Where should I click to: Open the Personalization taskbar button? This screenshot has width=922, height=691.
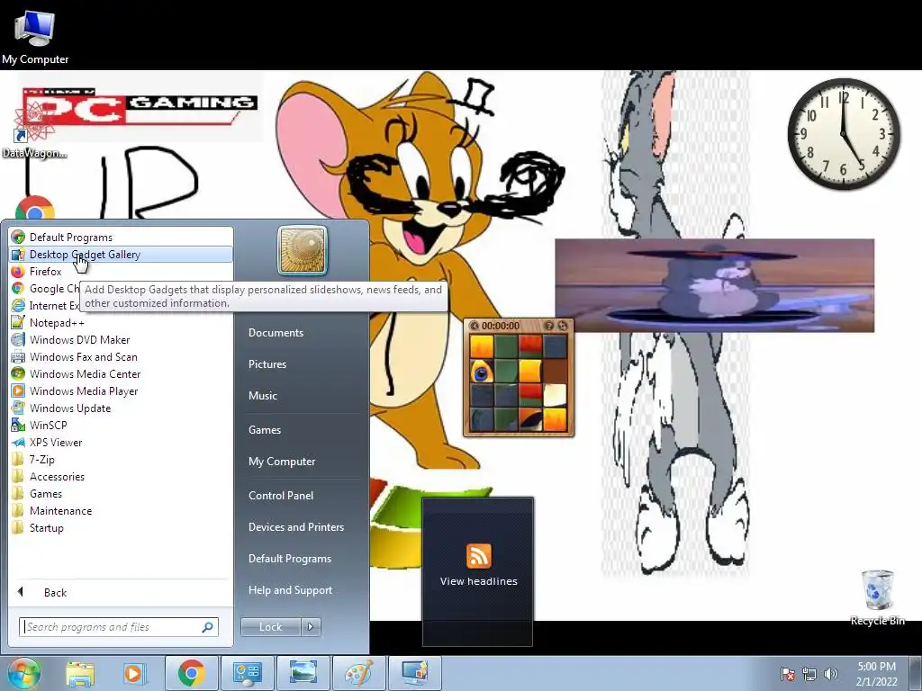point(414,673)
